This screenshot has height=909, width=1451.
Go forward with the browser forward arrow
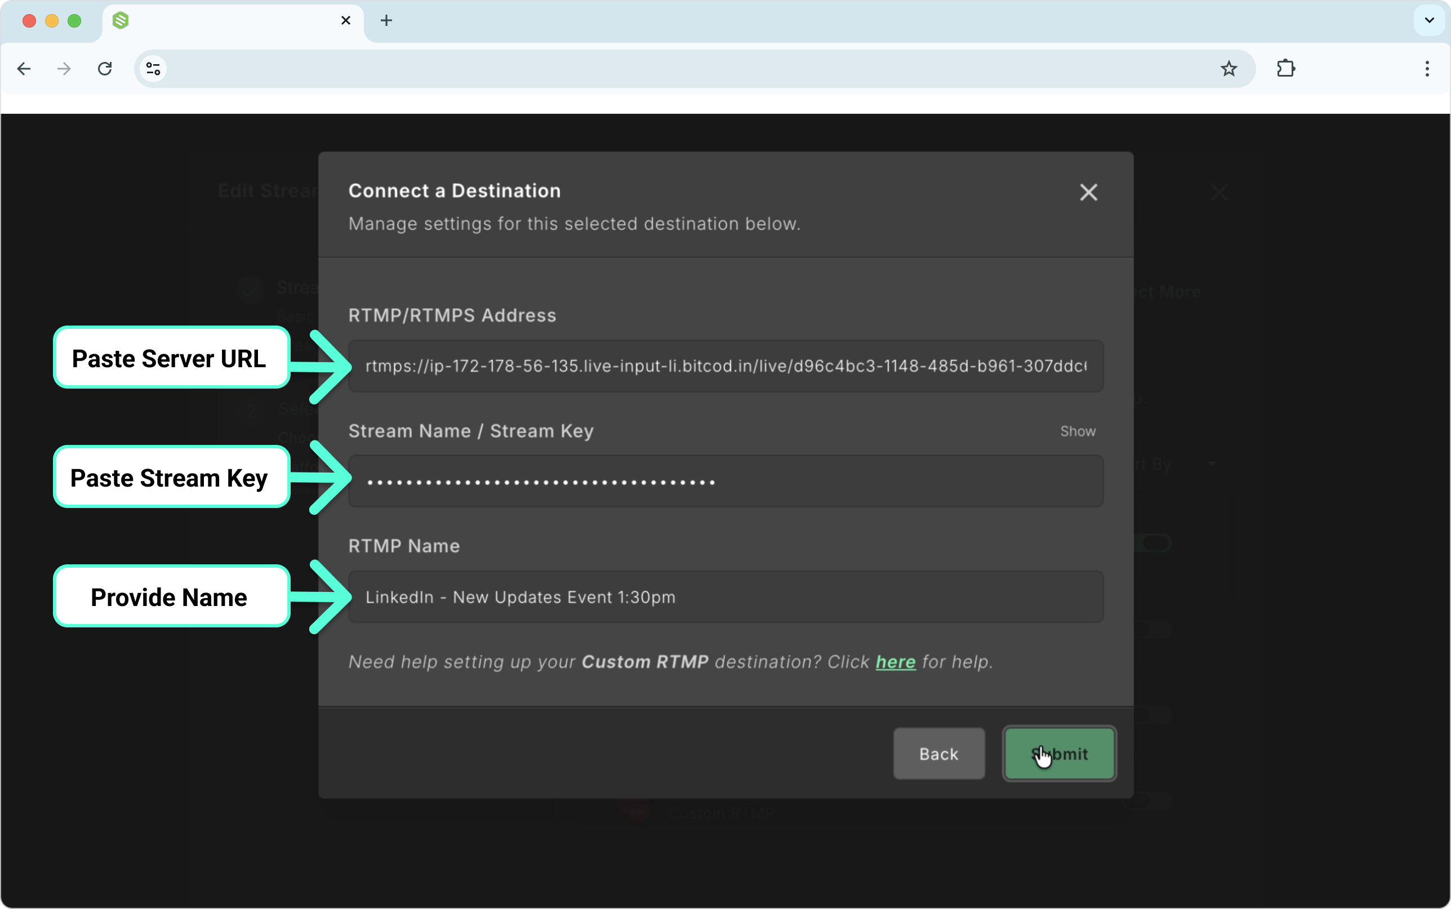click(x=64, y=69)
